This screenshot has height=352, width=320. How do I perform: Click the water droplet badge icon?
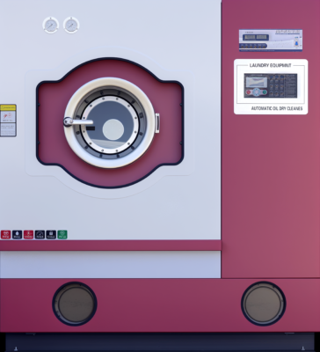tap(17, 235)
